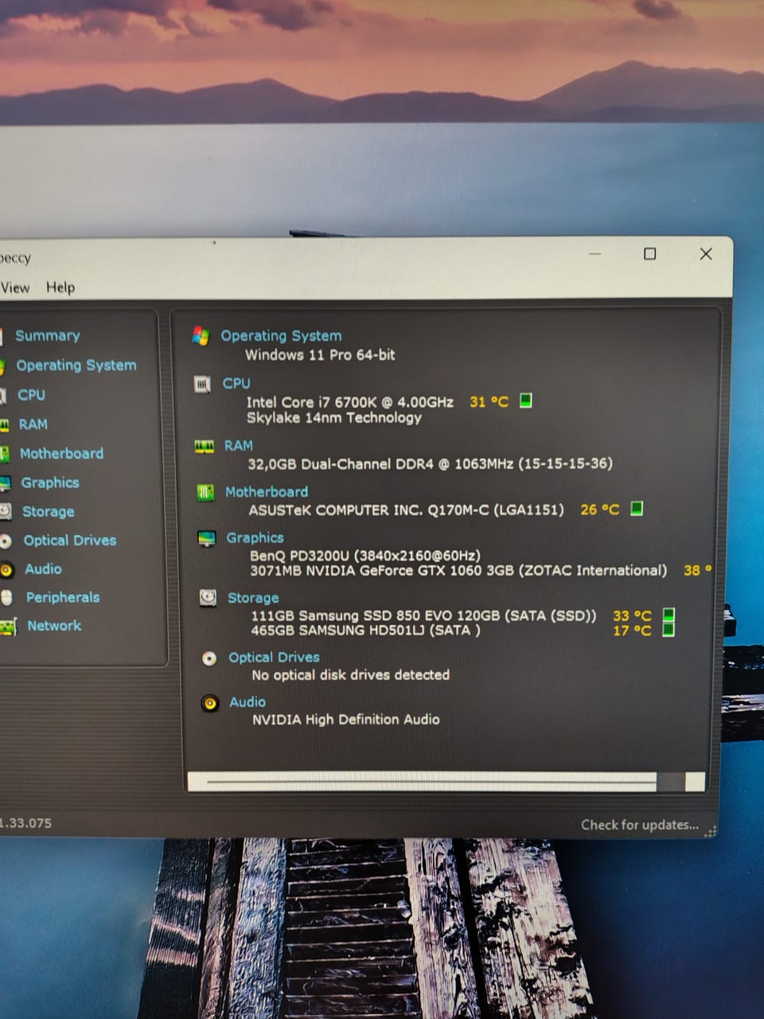Open the Storage heading link in summary
This screenshot has width=764, height=1019.
[x=253, y=598]
